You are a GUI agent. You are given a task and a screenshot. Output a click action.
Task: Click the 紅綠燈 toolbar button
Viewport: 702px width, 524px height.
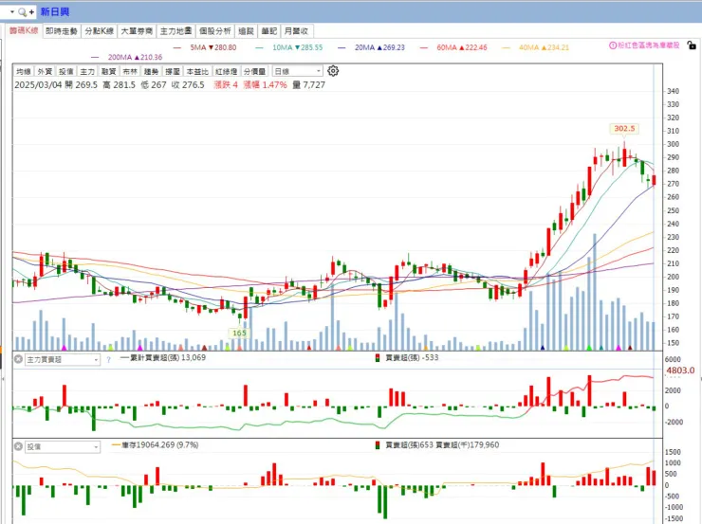(226, 71)
